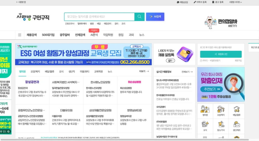Viewport: 259px width, 141px height.
Task: Open (주)대연물류 realtime job listing
Action: click(174, 125)
